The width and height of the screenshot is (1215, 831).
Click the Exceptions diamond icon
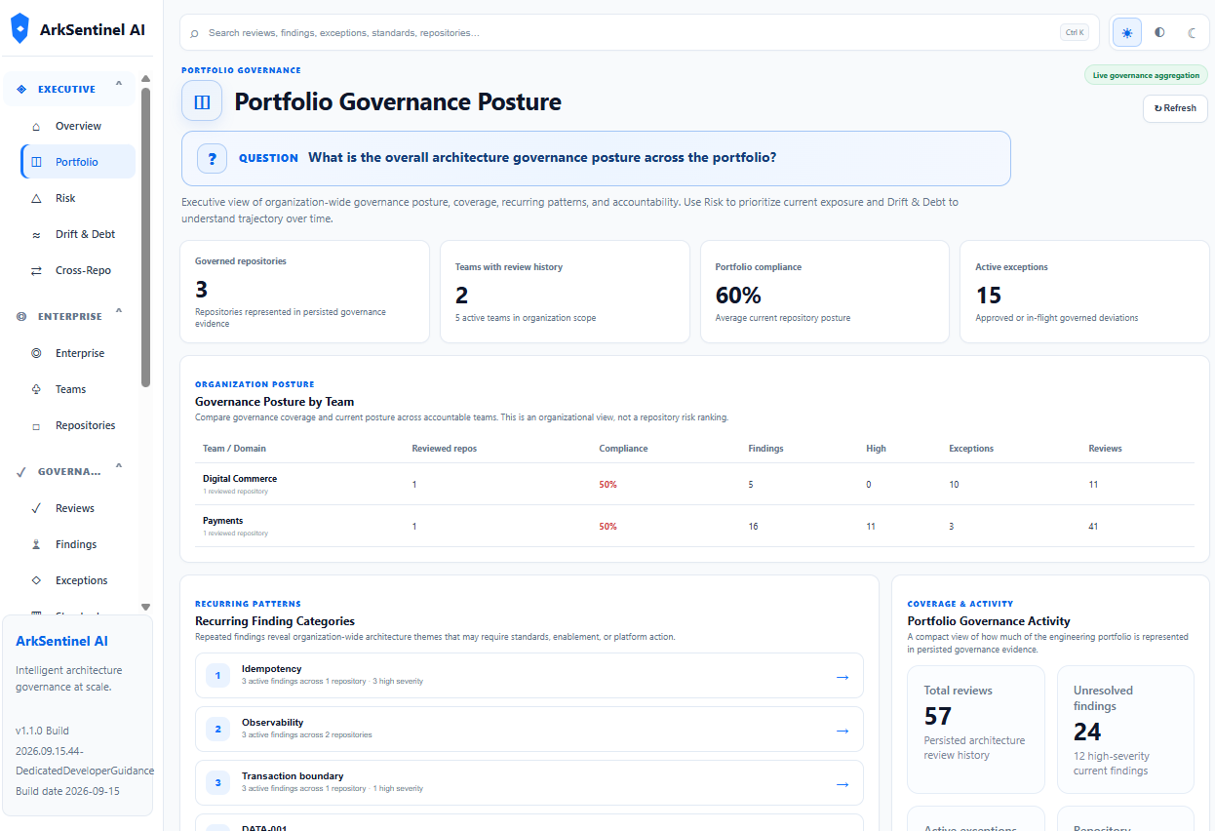coord(36,581)
